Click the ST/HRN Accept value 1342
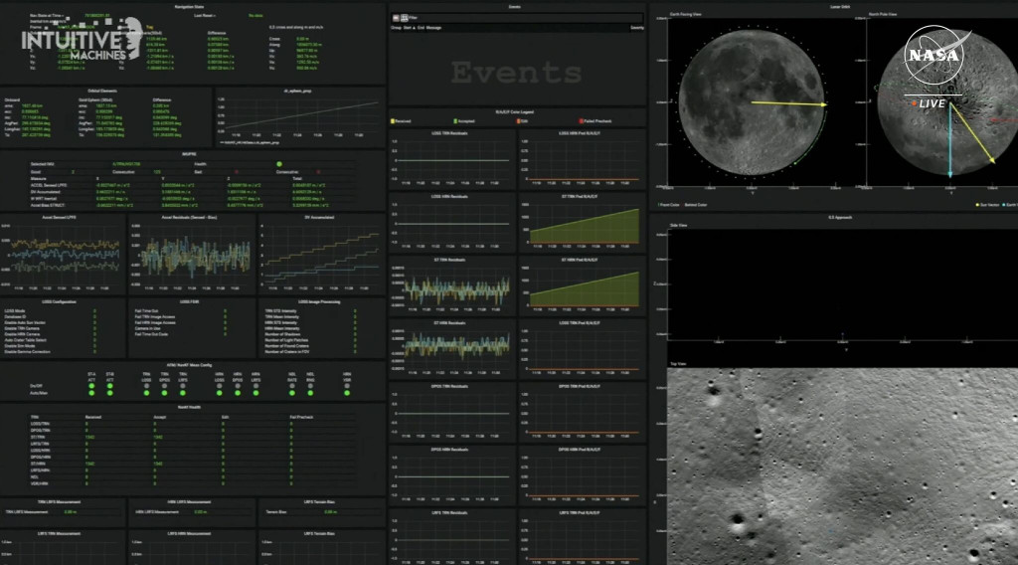Viewport: 1018px width, 565px height. click(158, 464)
